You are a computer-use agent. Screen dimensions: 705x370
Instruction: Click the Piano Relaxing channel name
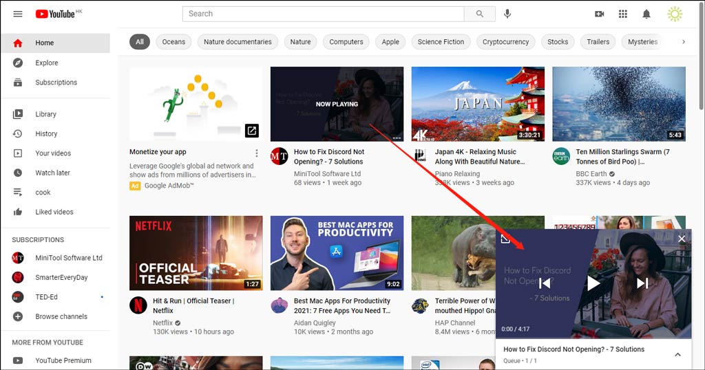coord(457,174)
